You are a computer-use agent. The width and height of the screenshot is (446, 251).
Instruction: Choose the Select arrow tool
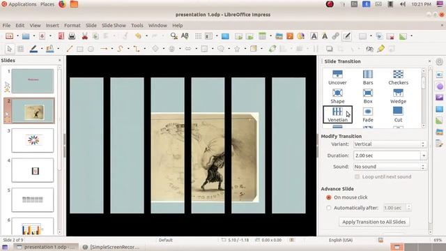[9, 49]
